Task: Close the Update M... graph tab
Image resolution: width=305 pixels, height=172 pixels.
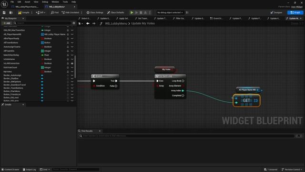Action: tap(301, 18)
